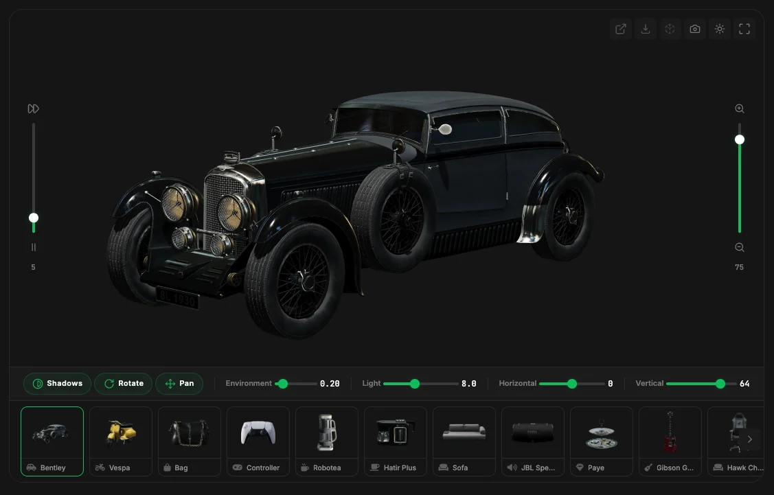Click the 3D cube AR view icon

[x=670, y=29]
